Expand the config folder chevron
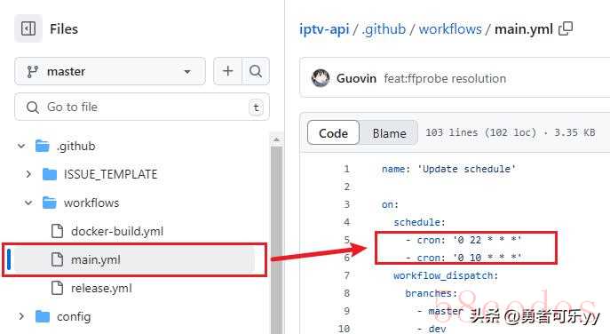This screenshot has height=334, width=610. click(21, 316)
